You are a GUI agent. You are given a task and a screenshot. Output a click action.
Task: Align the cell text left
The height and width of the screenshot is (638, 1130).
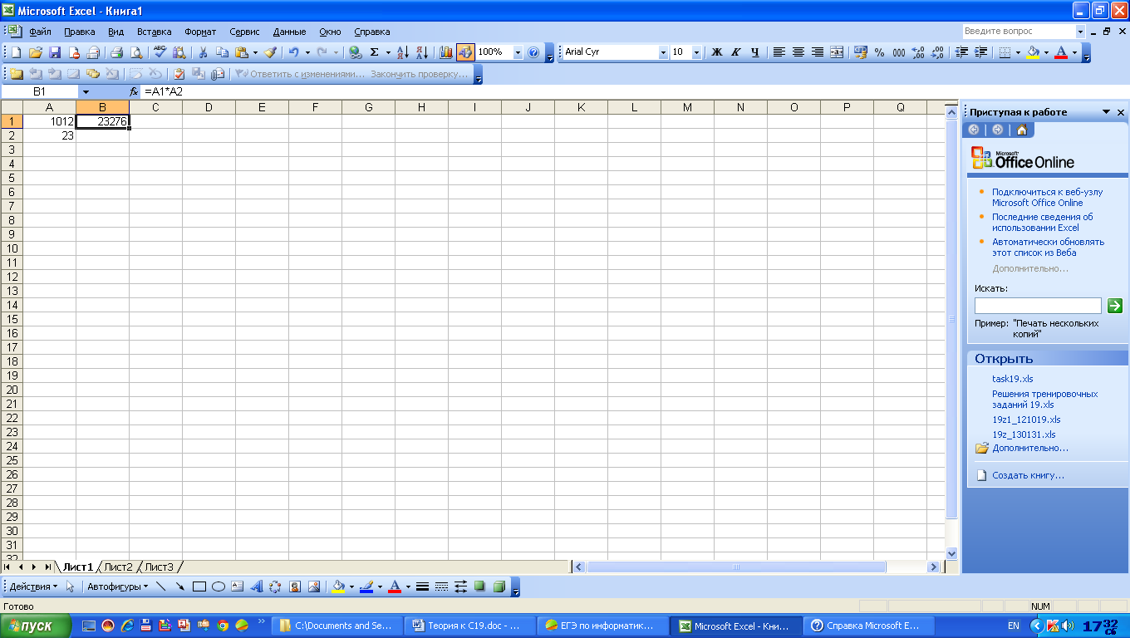click(779, 52)
